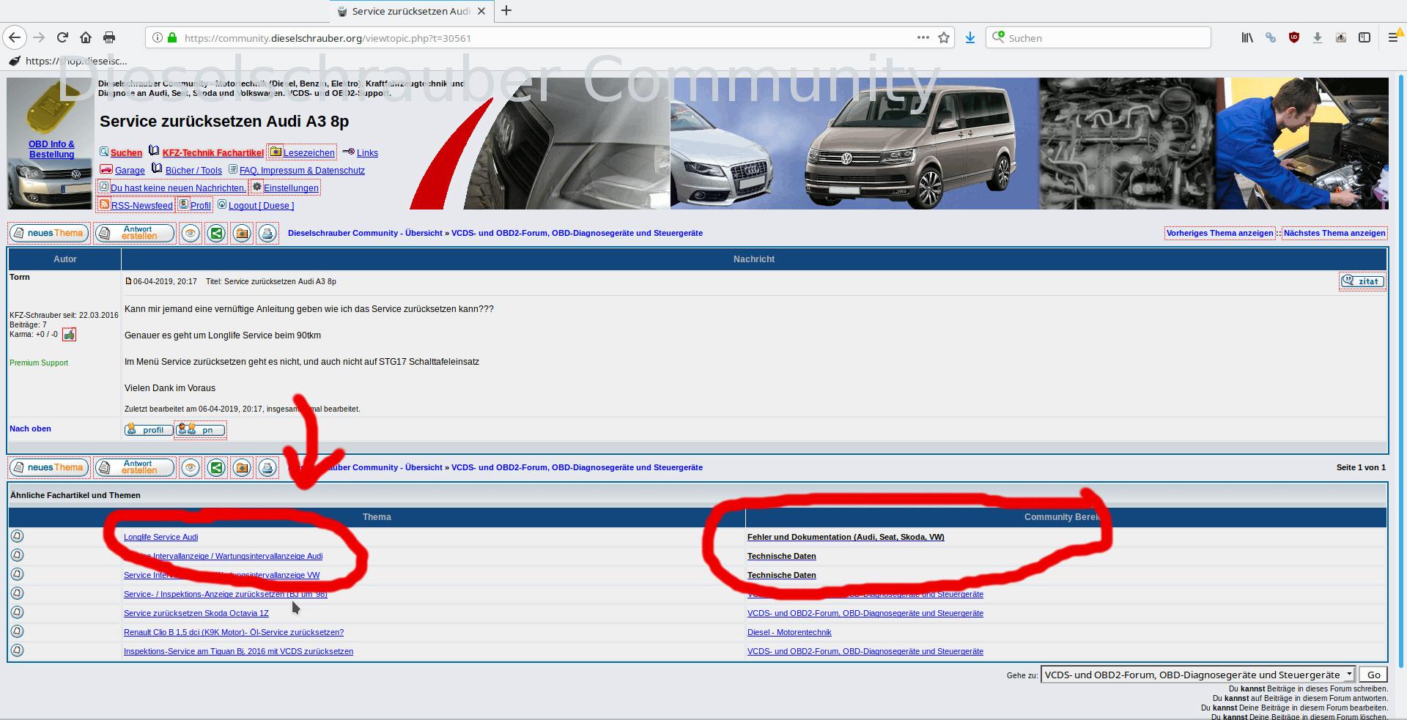Open 'FAQ, Impressum & Datenschutz' link
This screenshot has height=720, width=1407.
(x=302, y=171)
